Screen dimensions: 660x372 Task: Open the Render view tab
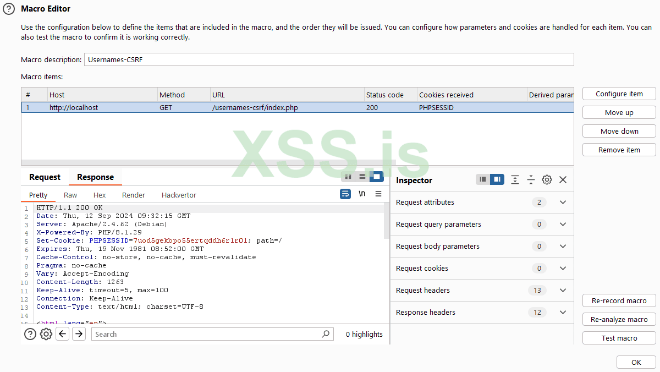tap(134, 195)
